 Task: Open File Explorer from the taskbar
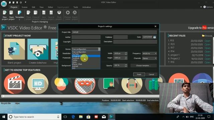coord(81,117)
